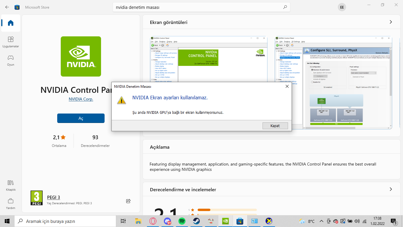
Task: Go back using the Microsoft Store back arrow
Action: pyautogui.click(x=7, y=7)
